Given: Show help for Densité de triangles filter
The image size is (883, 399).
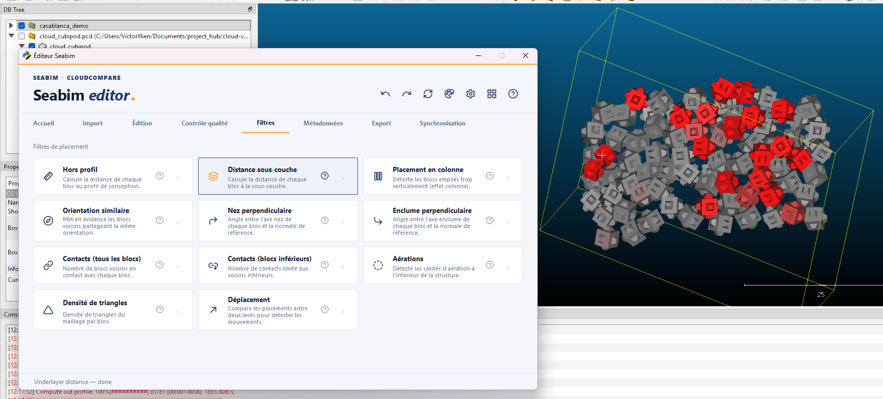Looking at the screenshot, I should (160, 309).
